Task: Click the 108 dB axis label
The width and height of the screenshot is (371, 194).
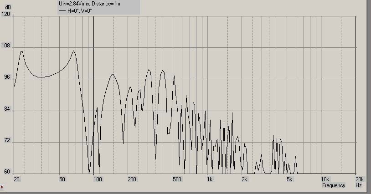Action: (5, 46)
